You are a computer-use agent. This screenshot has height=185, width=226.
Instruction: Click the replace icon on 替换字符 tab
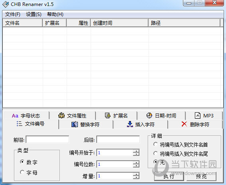click(x=75, y=124)
